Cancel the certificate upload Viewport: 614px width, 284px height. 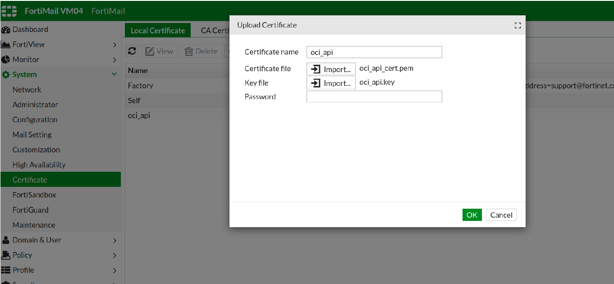[501, 215]
